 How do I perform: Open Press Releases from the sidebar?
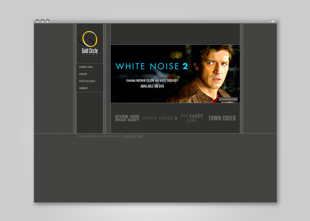click(x=89, y=81)
